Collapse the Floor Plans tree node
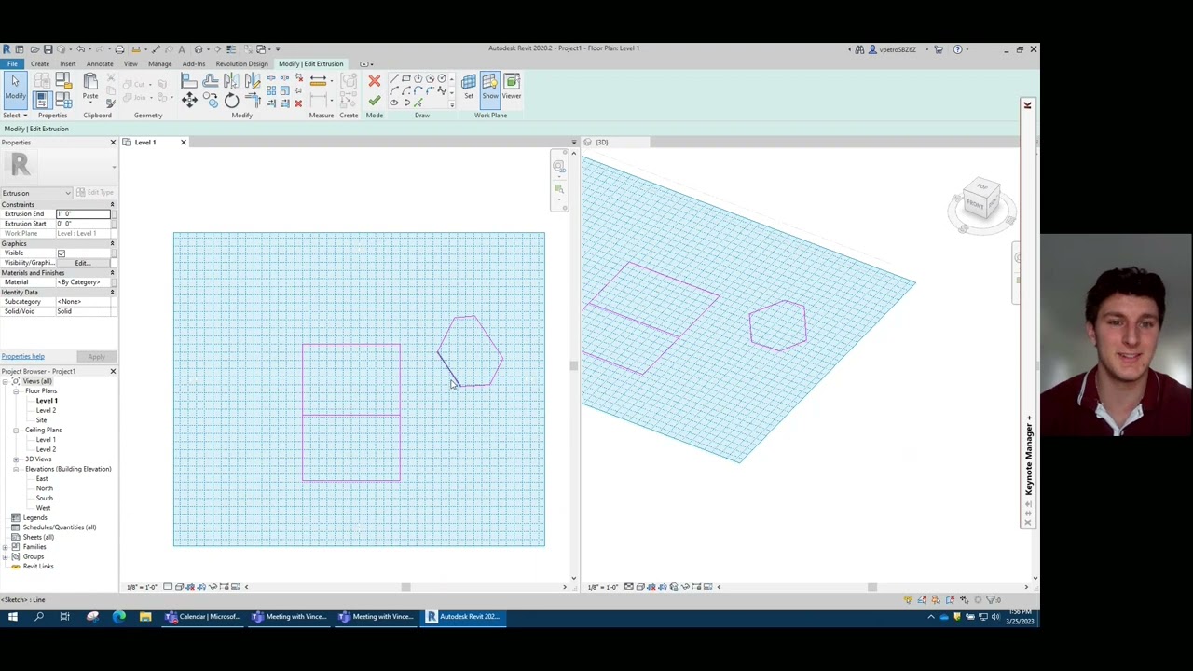This screenshot has width=1193, height=671. tap(16, 390)
